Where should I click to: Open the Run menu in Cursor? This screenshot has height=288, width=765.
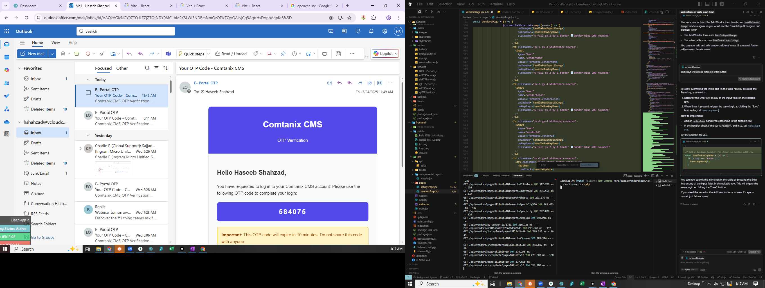click(x=481, y=4)
